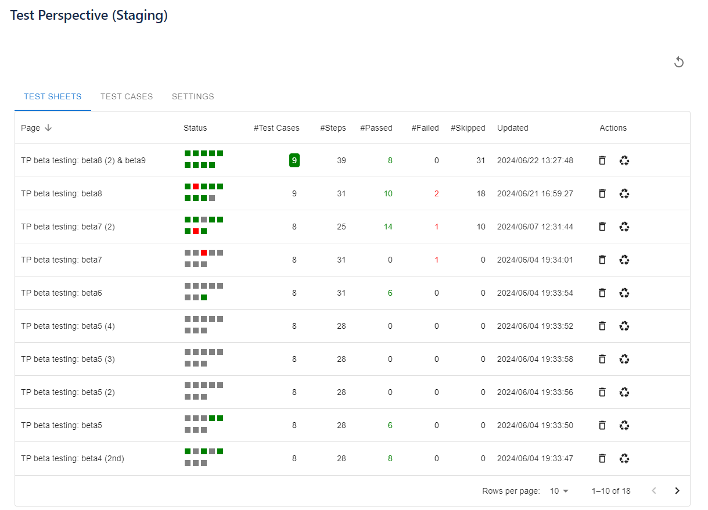Delete the beta8 (2) & beta9 test sheet
The image size is (708, 510).
click(602, 160)
